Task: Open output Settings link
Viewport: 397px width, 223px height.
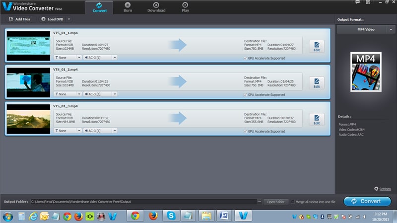Action: point(385,189)
